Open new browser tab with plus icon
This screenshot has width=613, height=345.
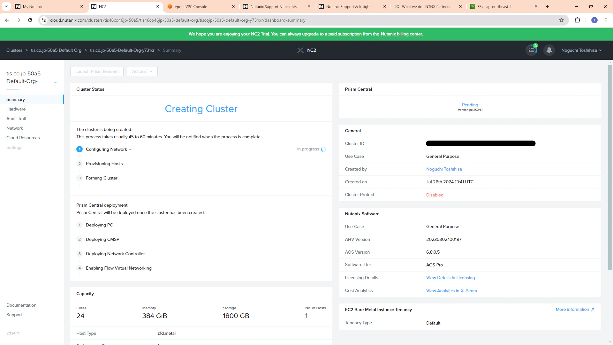548,6
